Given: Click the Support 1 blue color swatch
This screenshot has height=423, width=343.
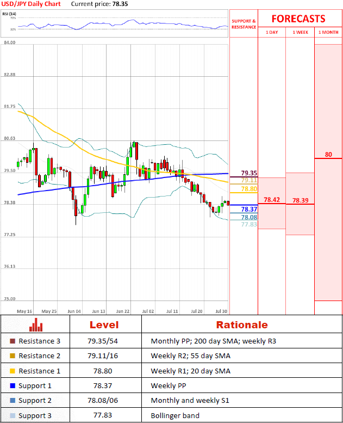Looking at the screenshot, I should click(13, 386).
